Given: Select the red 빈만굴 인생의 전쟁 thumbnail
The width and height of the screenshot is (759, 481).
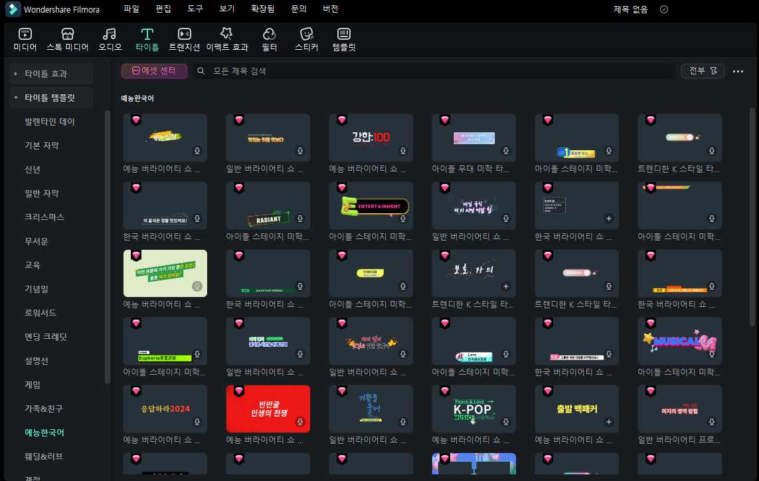Looking at the screenshot, I should (268, 408).
